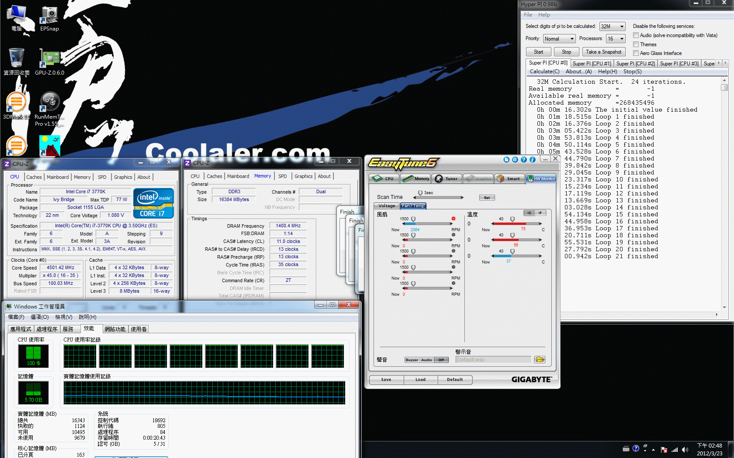Set sound alert mode to Buzzer

click(412, 360)
